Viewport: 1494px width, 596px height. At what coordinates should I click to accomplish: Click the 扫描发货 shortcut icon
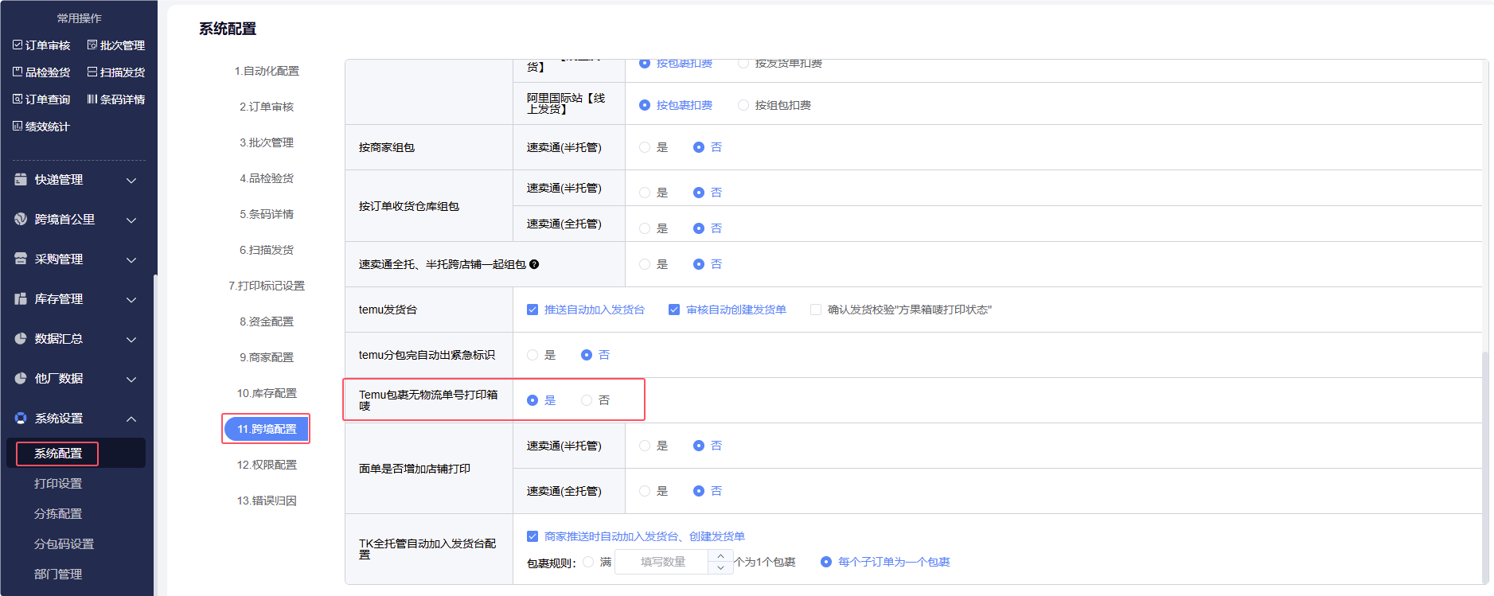tap(92, 72)
